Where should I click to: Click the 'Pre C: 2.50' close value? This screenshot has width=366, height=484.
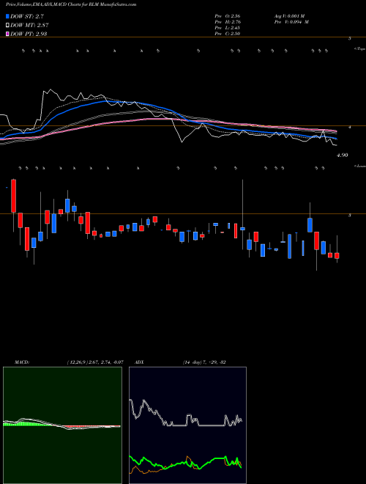228,34
